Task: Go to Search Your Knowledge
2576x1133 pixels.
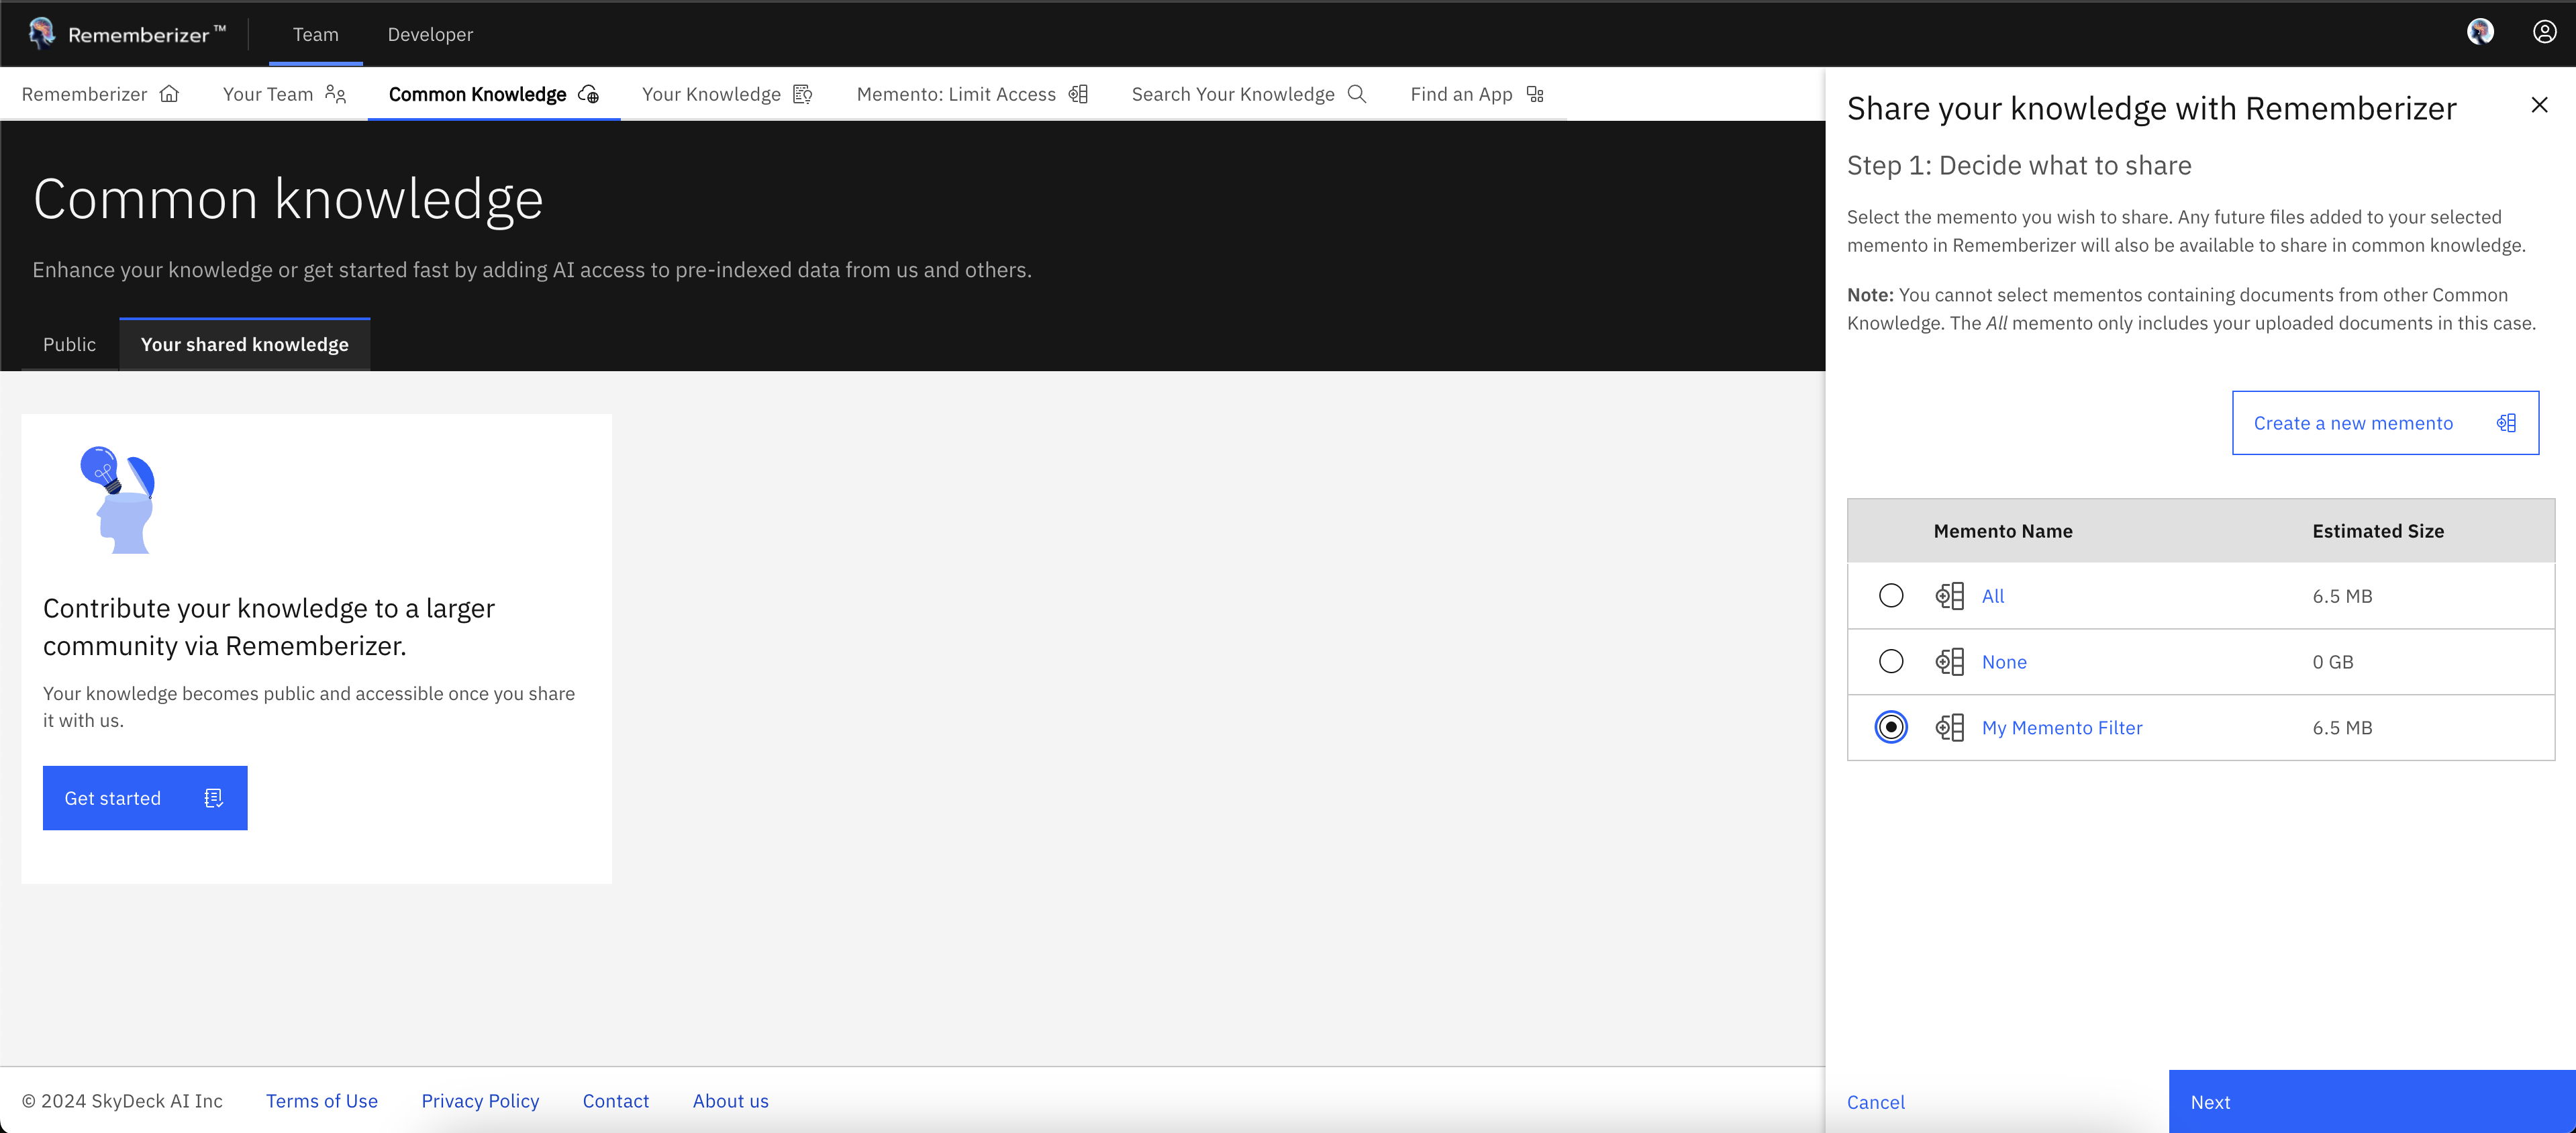Action: pos(1247,94)
